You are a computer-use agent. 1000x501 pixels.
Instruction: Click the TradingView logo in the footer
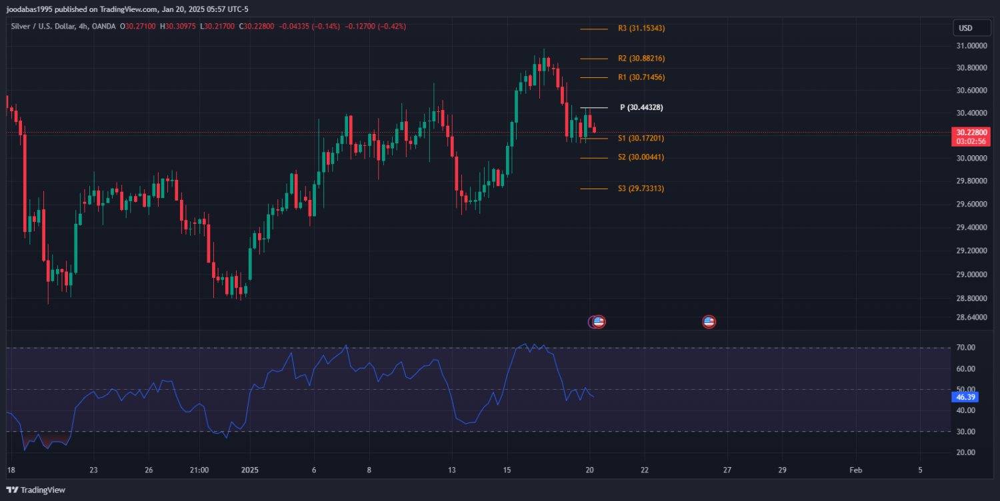pos(36,490)
